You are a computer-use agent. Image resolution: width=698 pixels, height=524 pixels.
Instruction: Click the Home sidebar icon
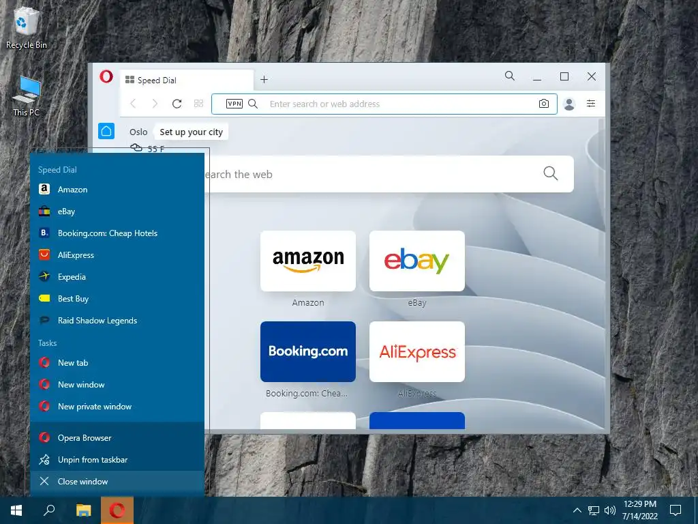(x=106, y=131)
